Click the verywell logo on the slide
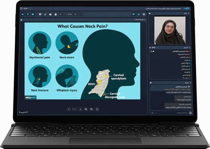 pos(31,98)
